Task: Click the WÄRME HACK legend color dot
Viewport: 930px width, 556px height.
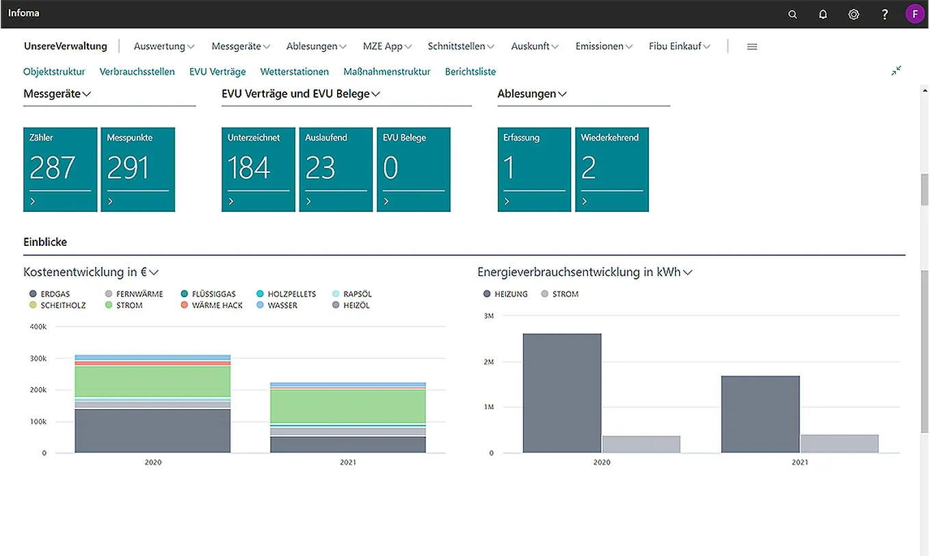Action: pos(185,305)
